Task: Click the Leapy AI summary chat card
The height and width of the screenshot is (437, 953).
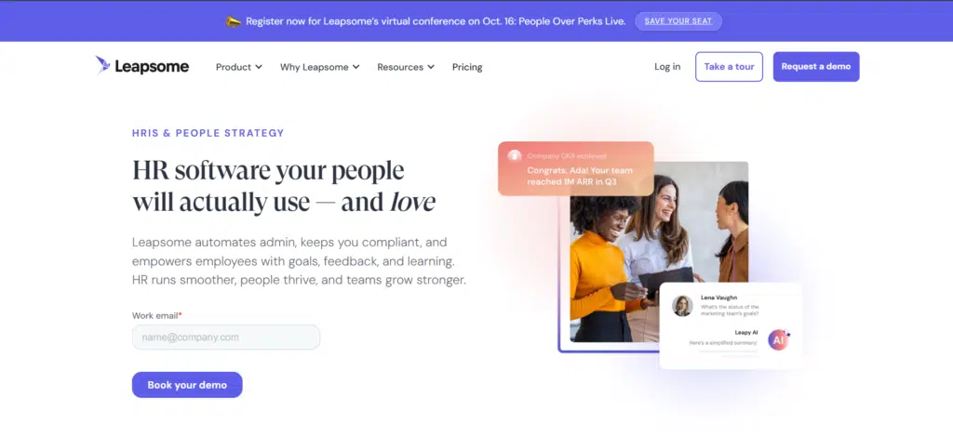Action: (x=731, y=326)
